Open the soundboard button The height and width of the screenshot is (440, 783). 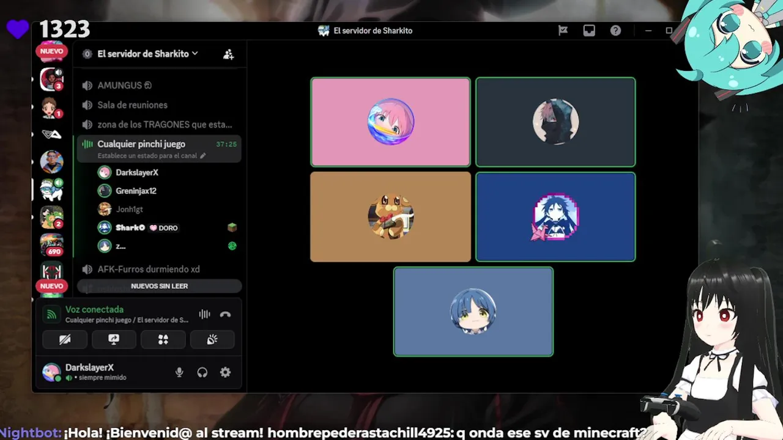coord(212,340)
